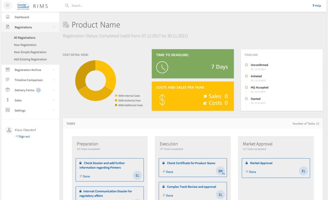Select Add Existing Registration menu item
Image resolution: width=328 pixels, height=200 pixels.
(x=30, y=59)
